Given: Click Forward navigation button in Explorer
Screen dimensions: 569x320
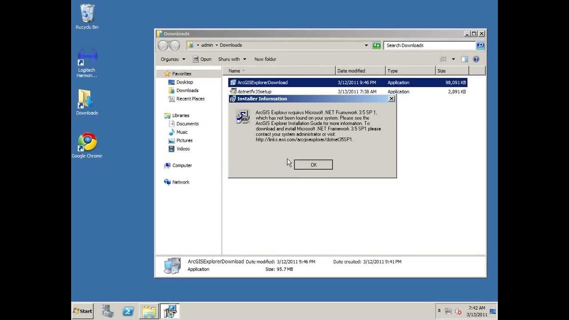Looking at the screenshot, I should (x=175, y=45).
